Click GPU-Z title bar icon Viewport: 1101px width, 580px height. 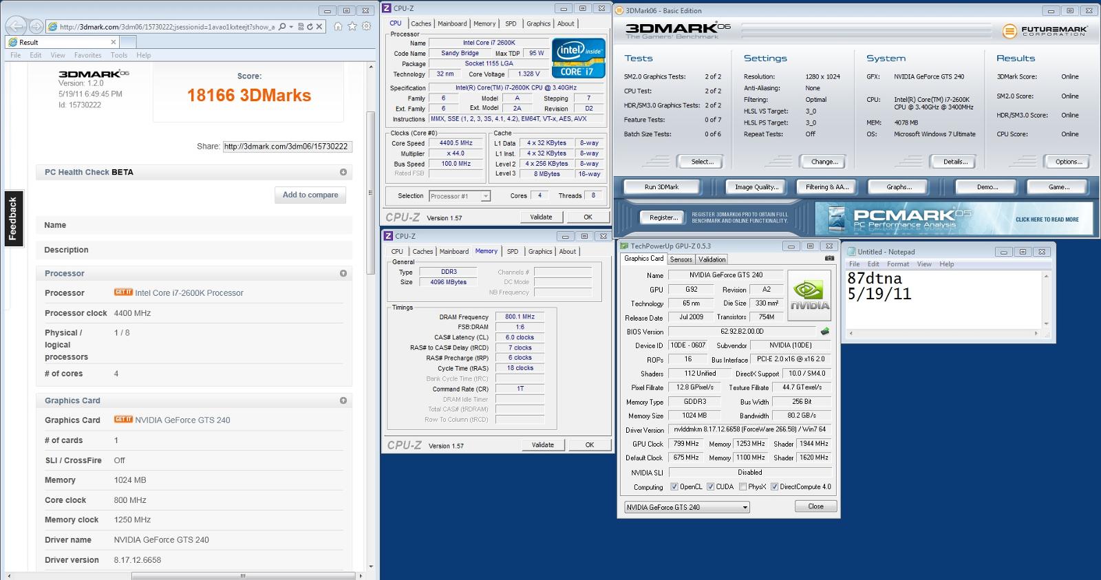(624, 246)
